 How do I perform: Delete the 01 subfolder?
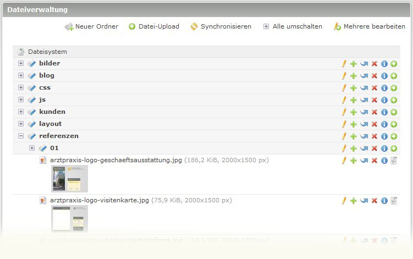tap(375, 148)
